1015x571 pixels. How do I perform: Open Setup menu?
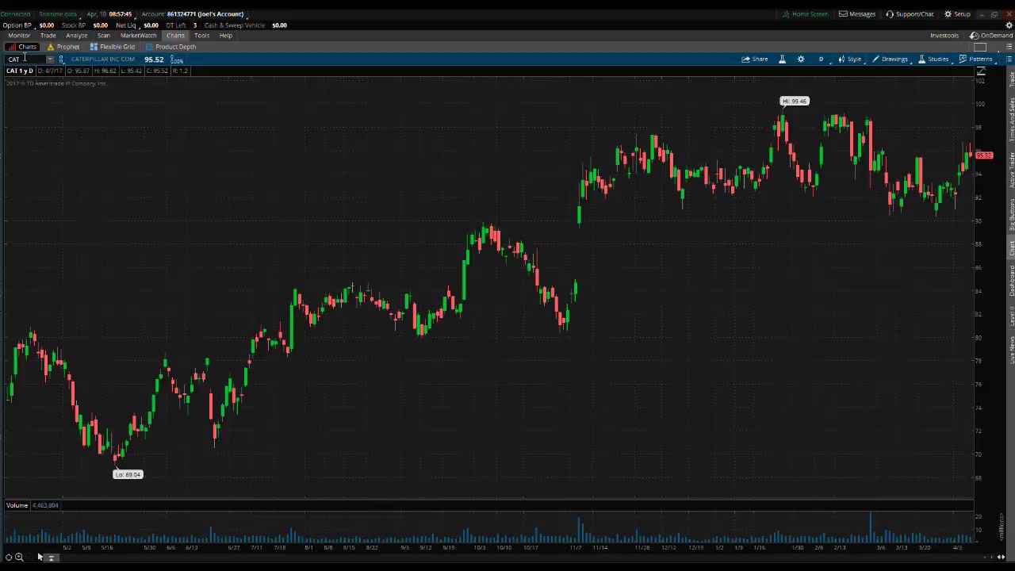[957, 14]
